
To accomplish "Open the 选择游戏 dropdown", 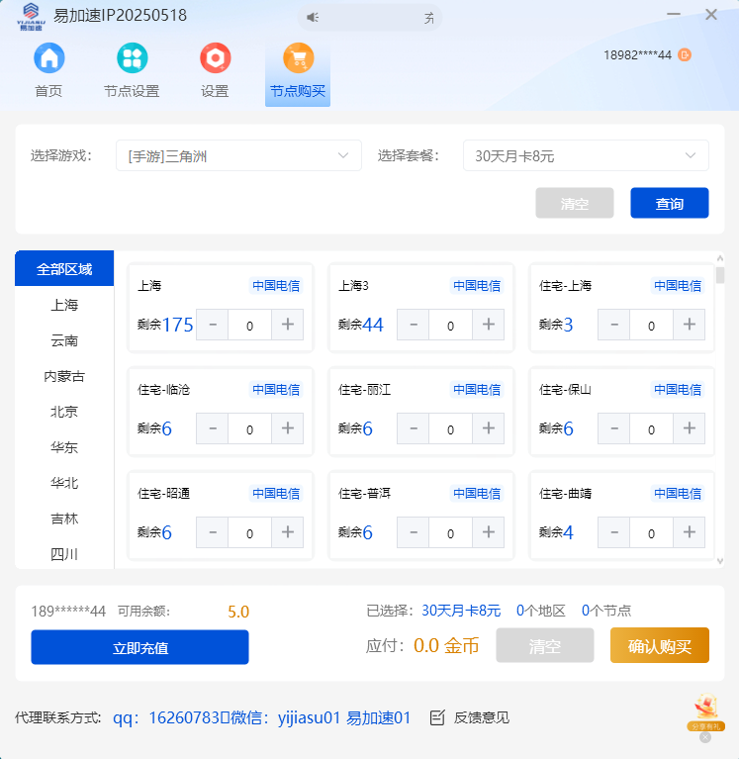I will (x=238, y=156).
